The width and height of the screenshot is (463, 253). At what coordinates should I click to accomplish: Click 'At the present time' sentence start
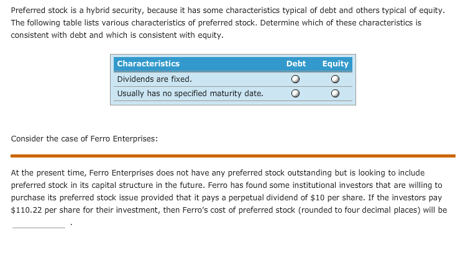coord(48,173)
